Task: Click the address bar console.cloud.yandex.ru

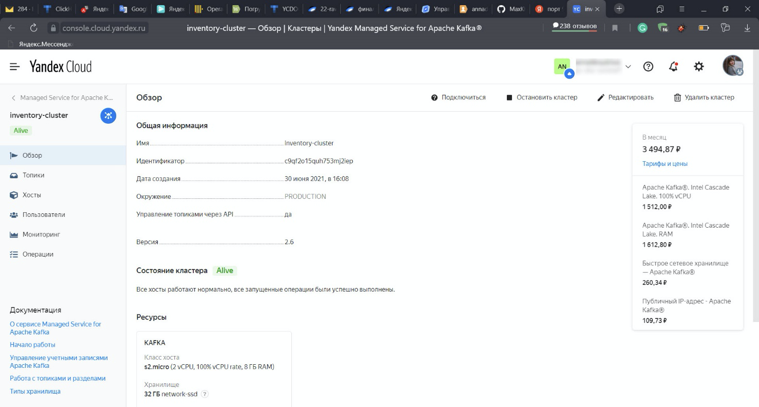Action: [x=104, y=28]
